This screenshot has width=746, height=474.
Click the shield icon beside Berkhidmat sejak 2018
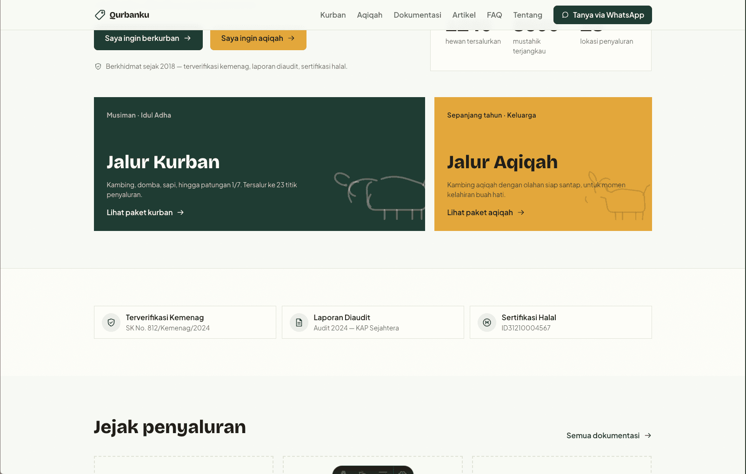[x=98, y=66]
